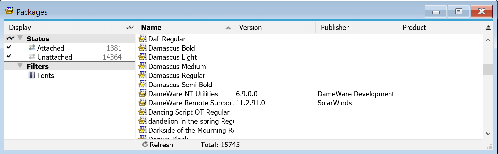Screen dimensions: 498x154
Task: Select the Fonts filter entry
Action: pos(45,76)
